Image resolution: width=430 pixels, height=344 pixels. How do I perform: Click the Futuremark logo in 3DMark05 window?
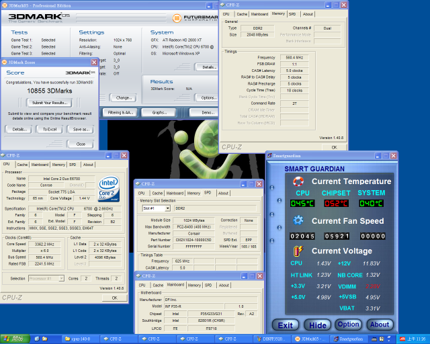[x=196, y=18]
